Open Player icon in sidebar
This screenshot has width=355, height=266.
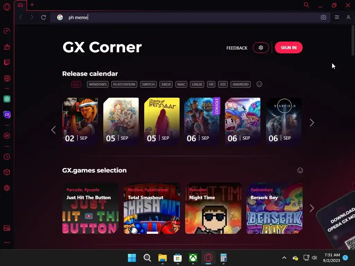[7, 136]
